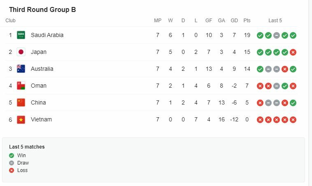Click Japan's most recent loss icon
The image size is (312, 186).
(293, 52)
